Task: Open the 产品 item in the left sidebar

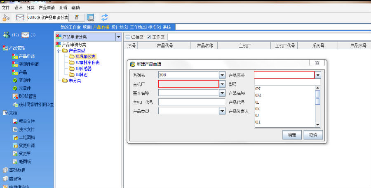Action: [20, 72]
